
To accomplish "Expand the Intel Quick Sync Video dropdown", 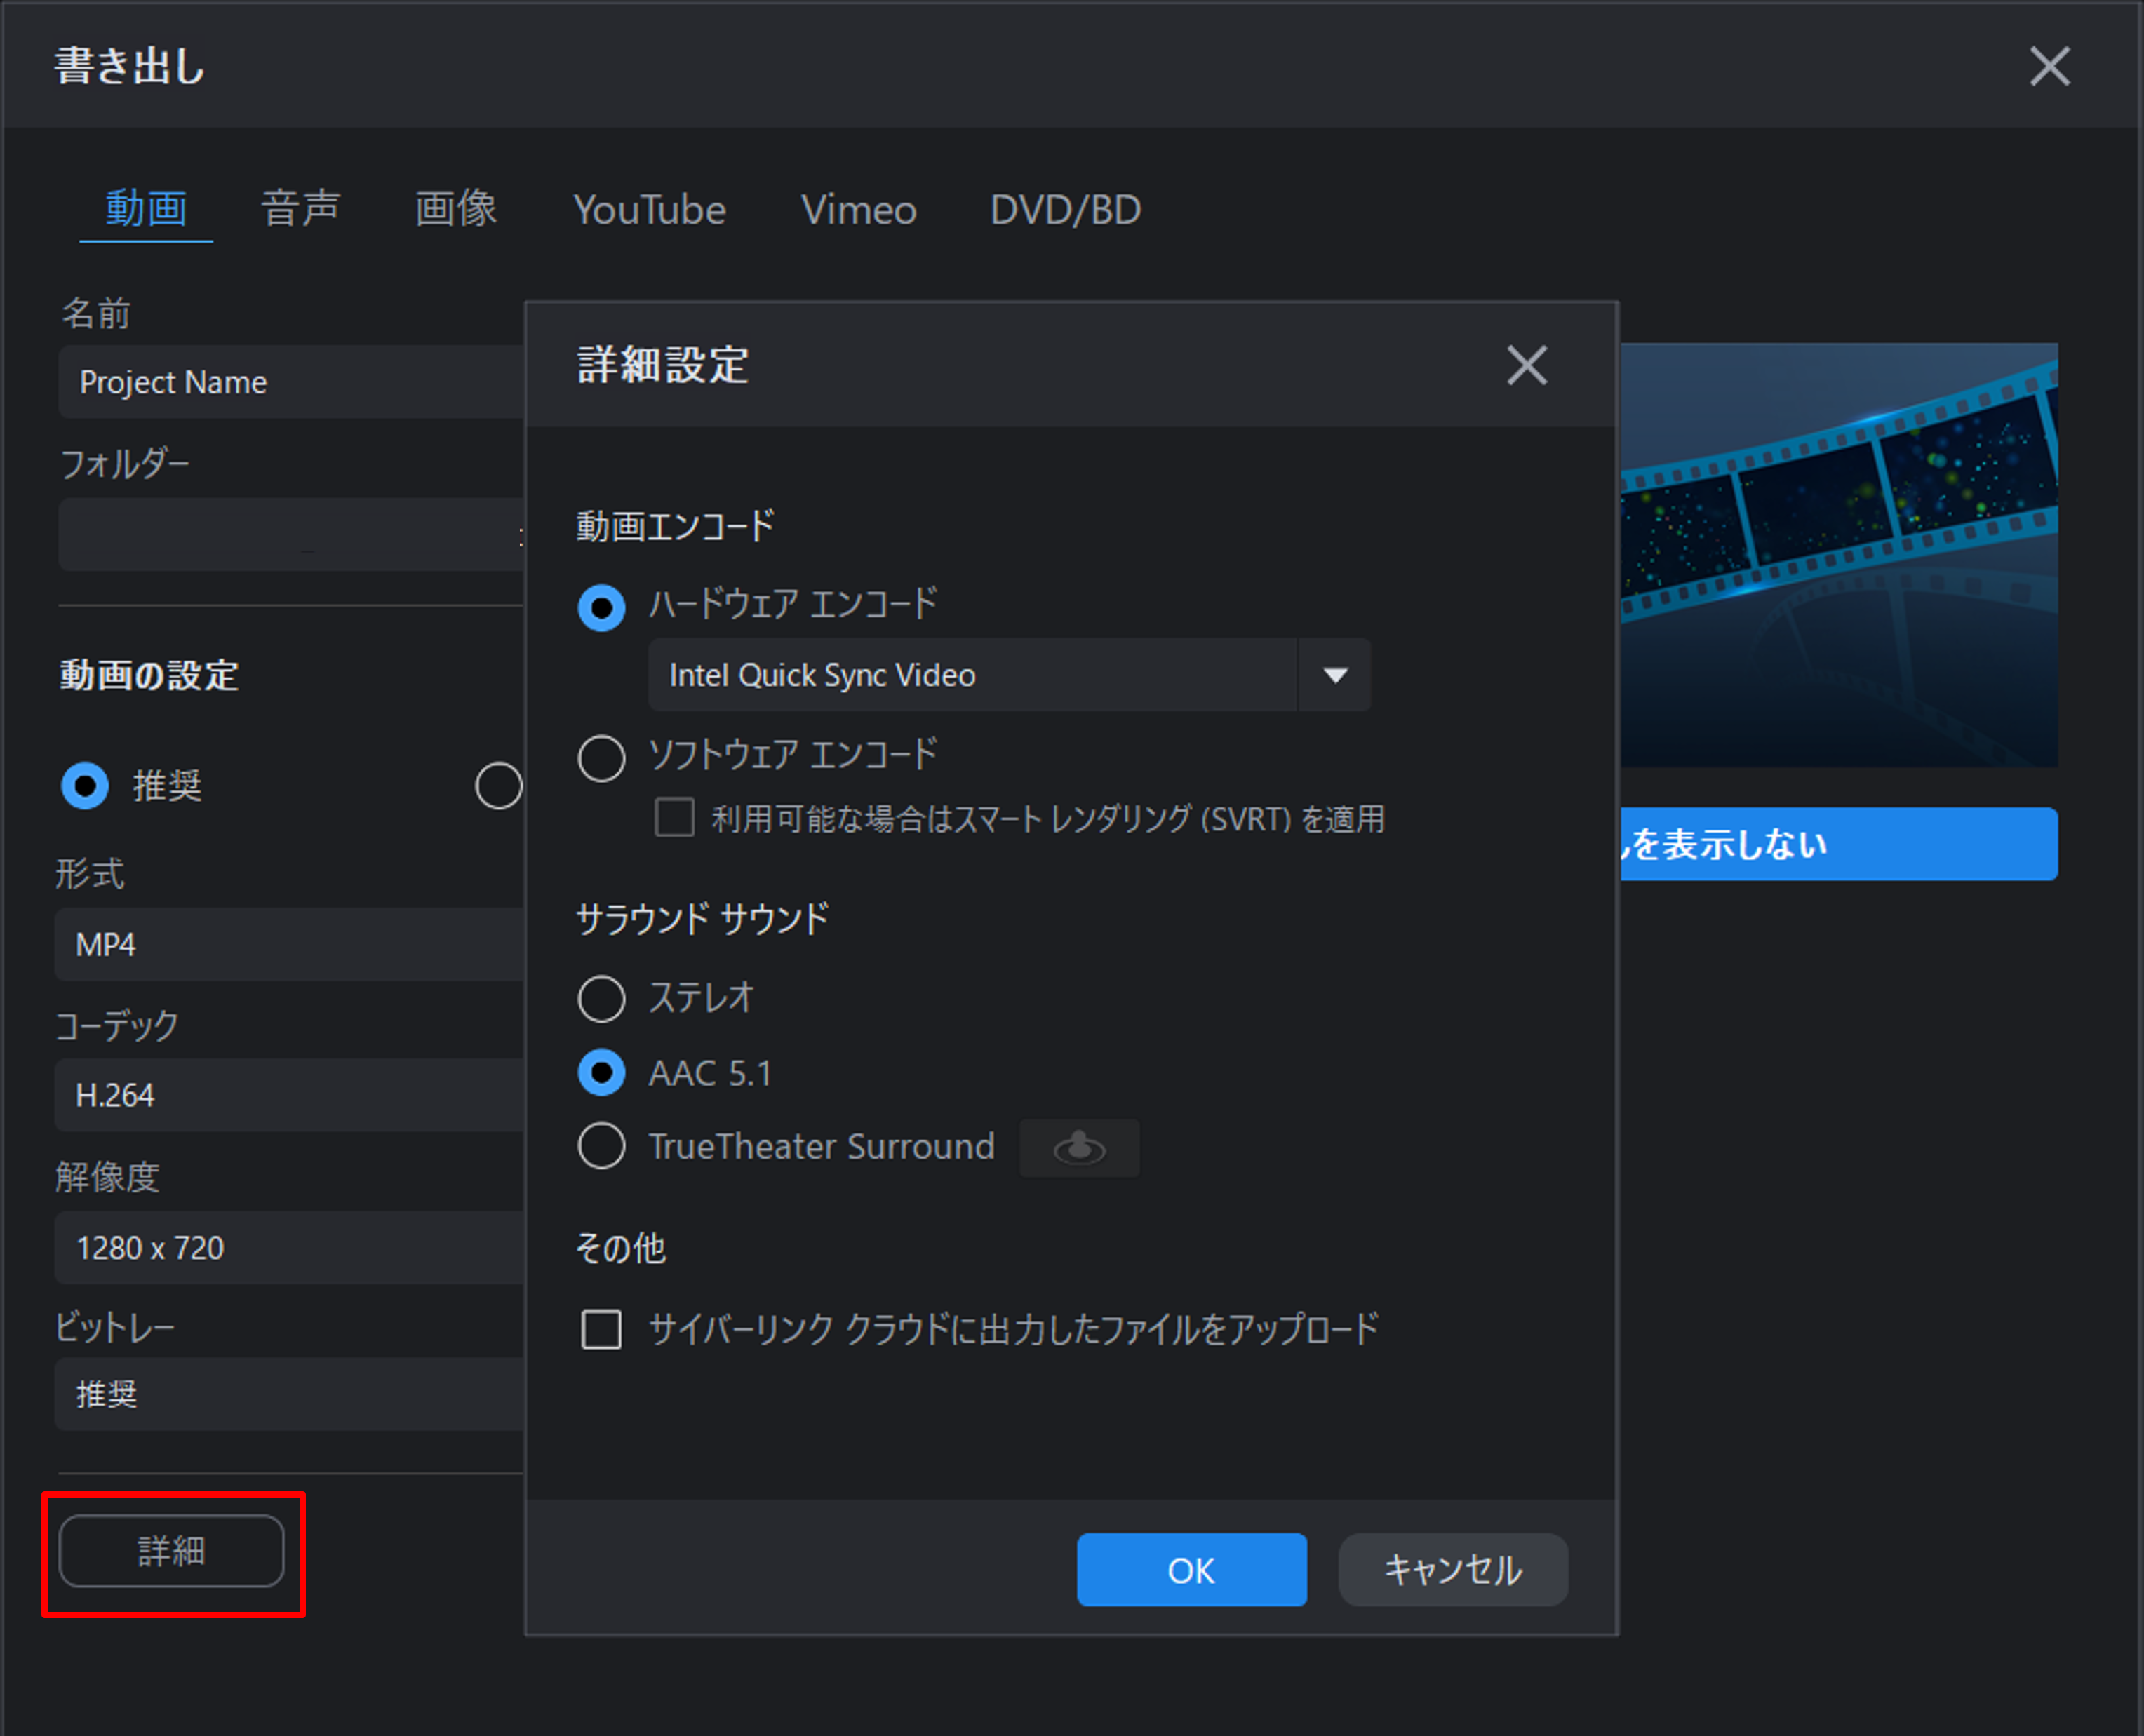I will tap(1009, 675).
